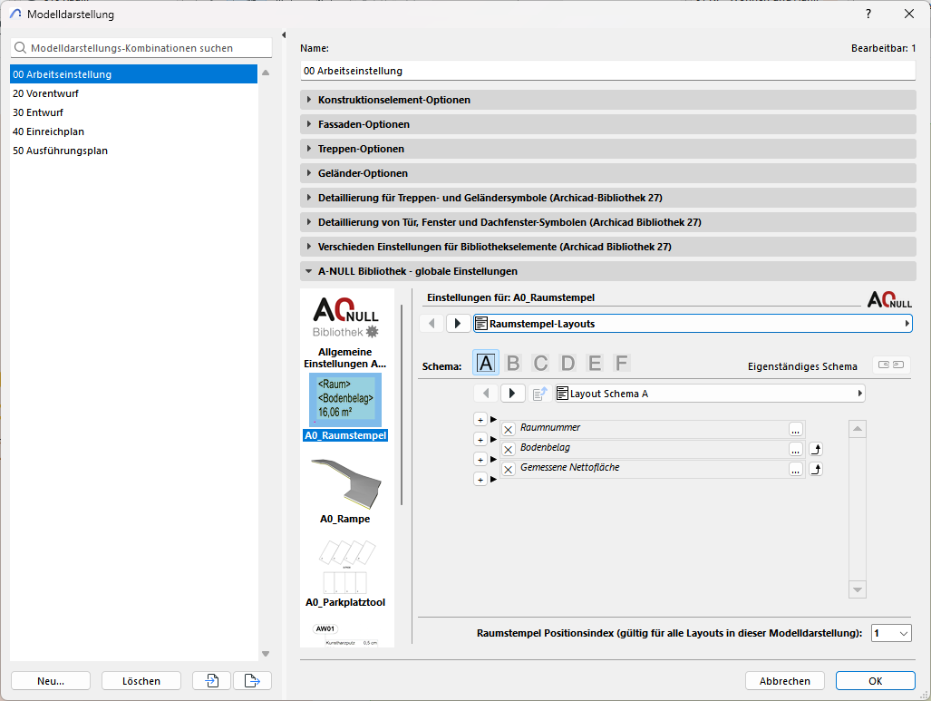Open ellipsis options for Gemessene Nettofläche row
931x701 pixels.
[796, 470]
